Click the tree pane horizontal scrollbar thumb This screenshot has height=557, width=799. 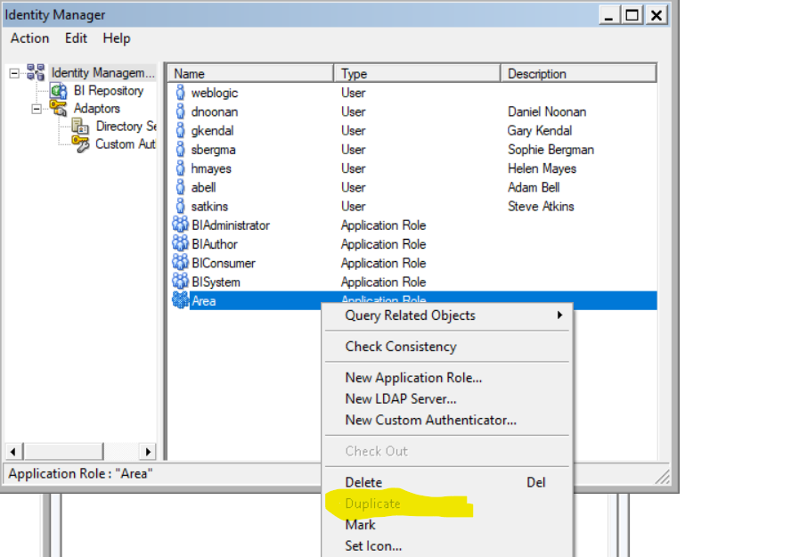click(64, 452)
